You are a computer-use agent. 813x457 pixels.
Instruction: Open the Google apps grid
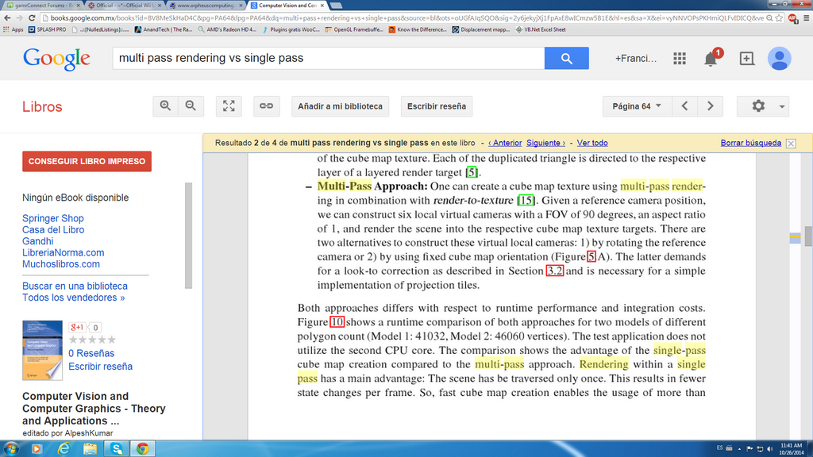click(680, 59)
